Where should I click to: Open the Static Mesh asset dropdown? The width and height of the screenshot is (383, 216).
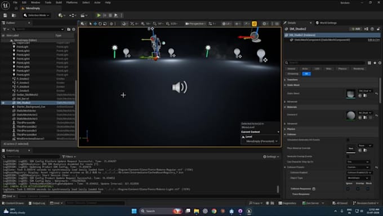(x=365, y=91)
